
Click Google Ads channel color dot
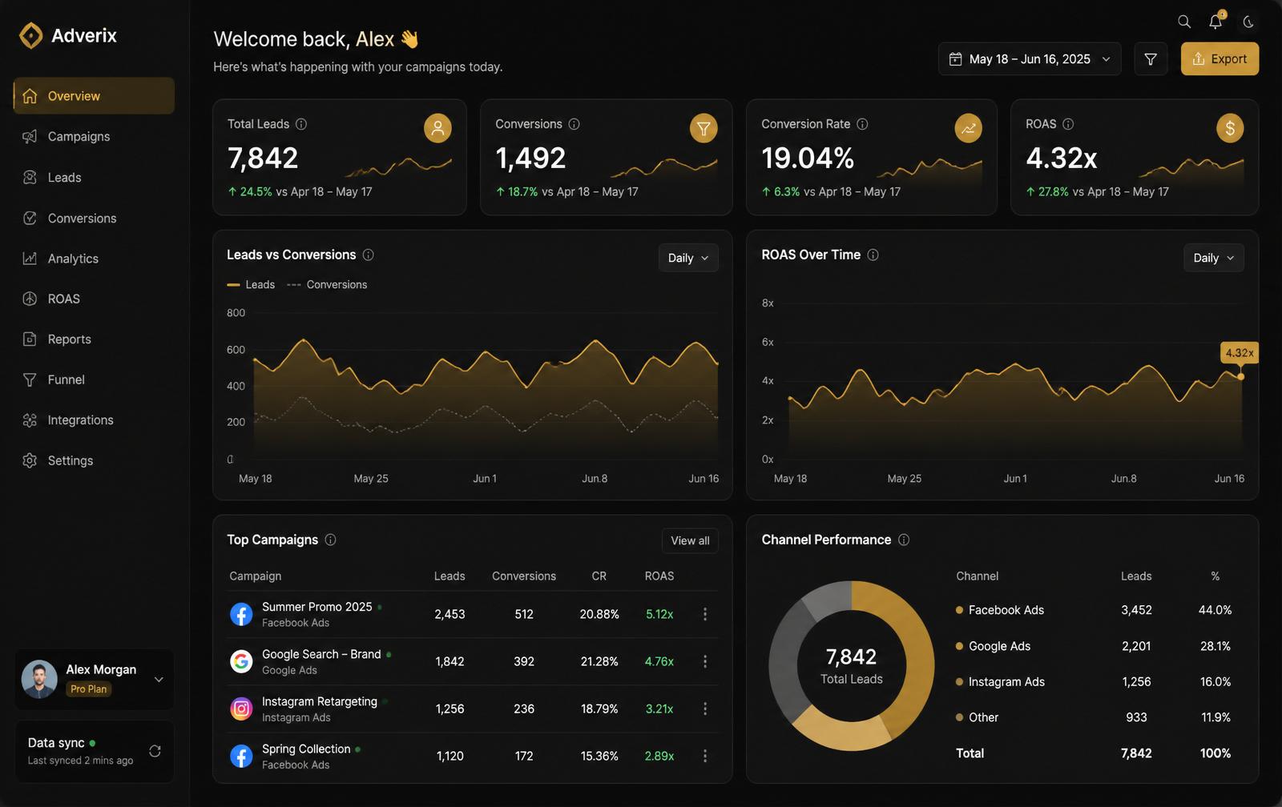[959, 646]
